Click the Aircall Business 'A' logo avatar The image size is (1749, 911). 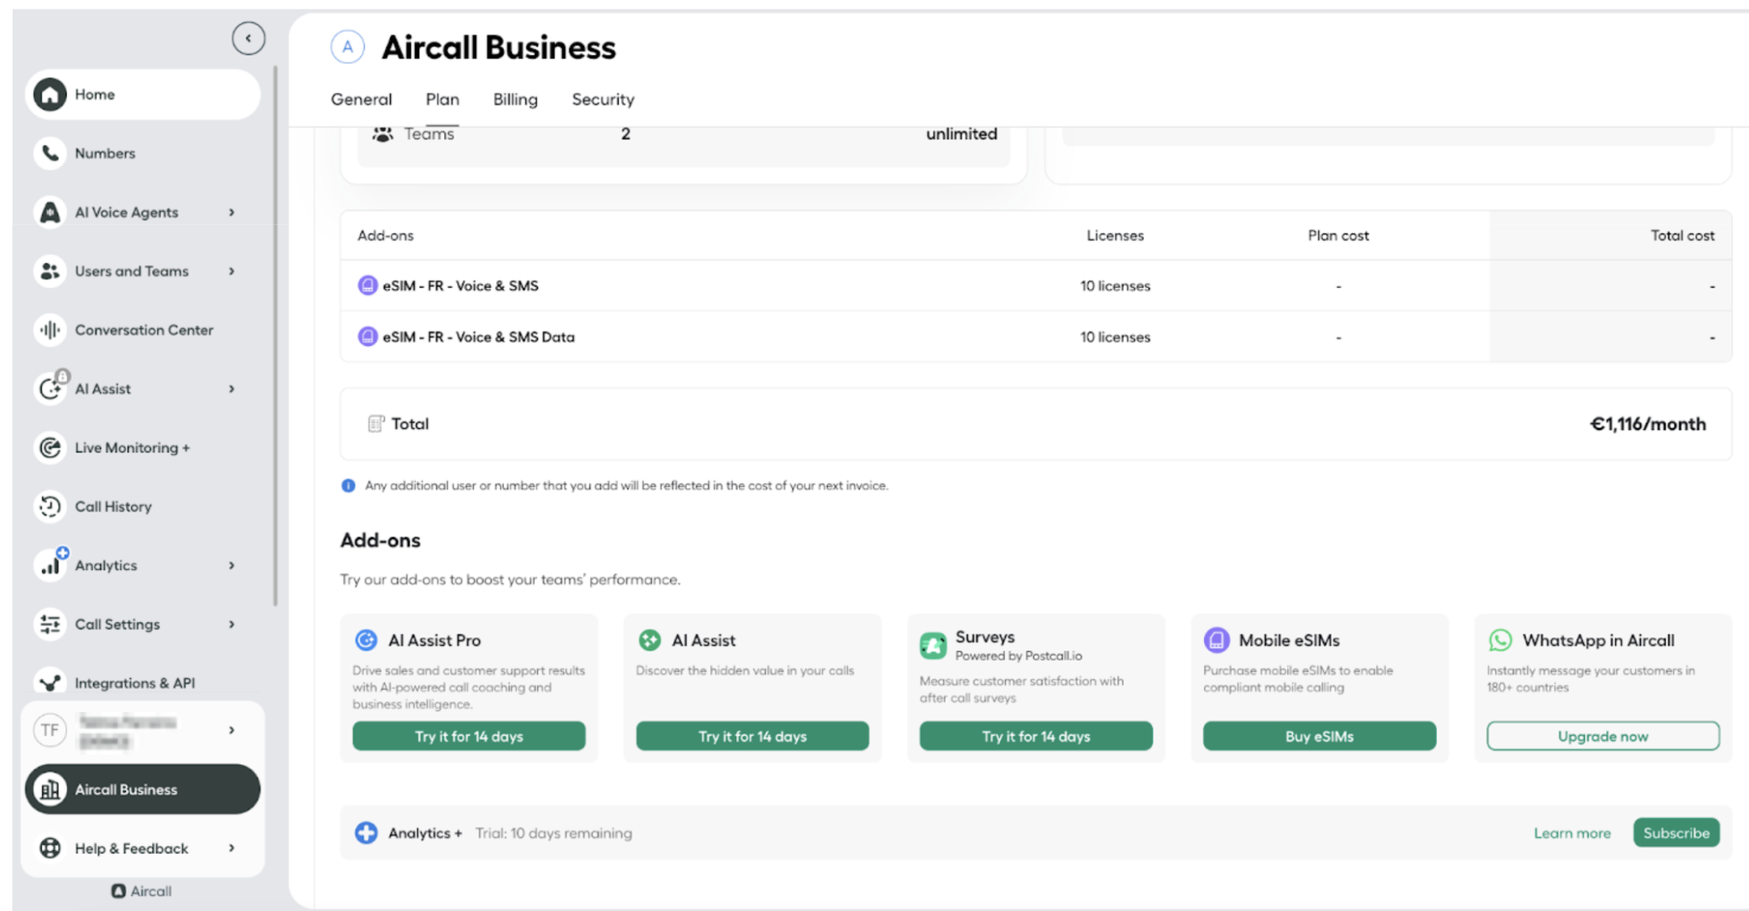pyautogui.click(x=348, y=47)
